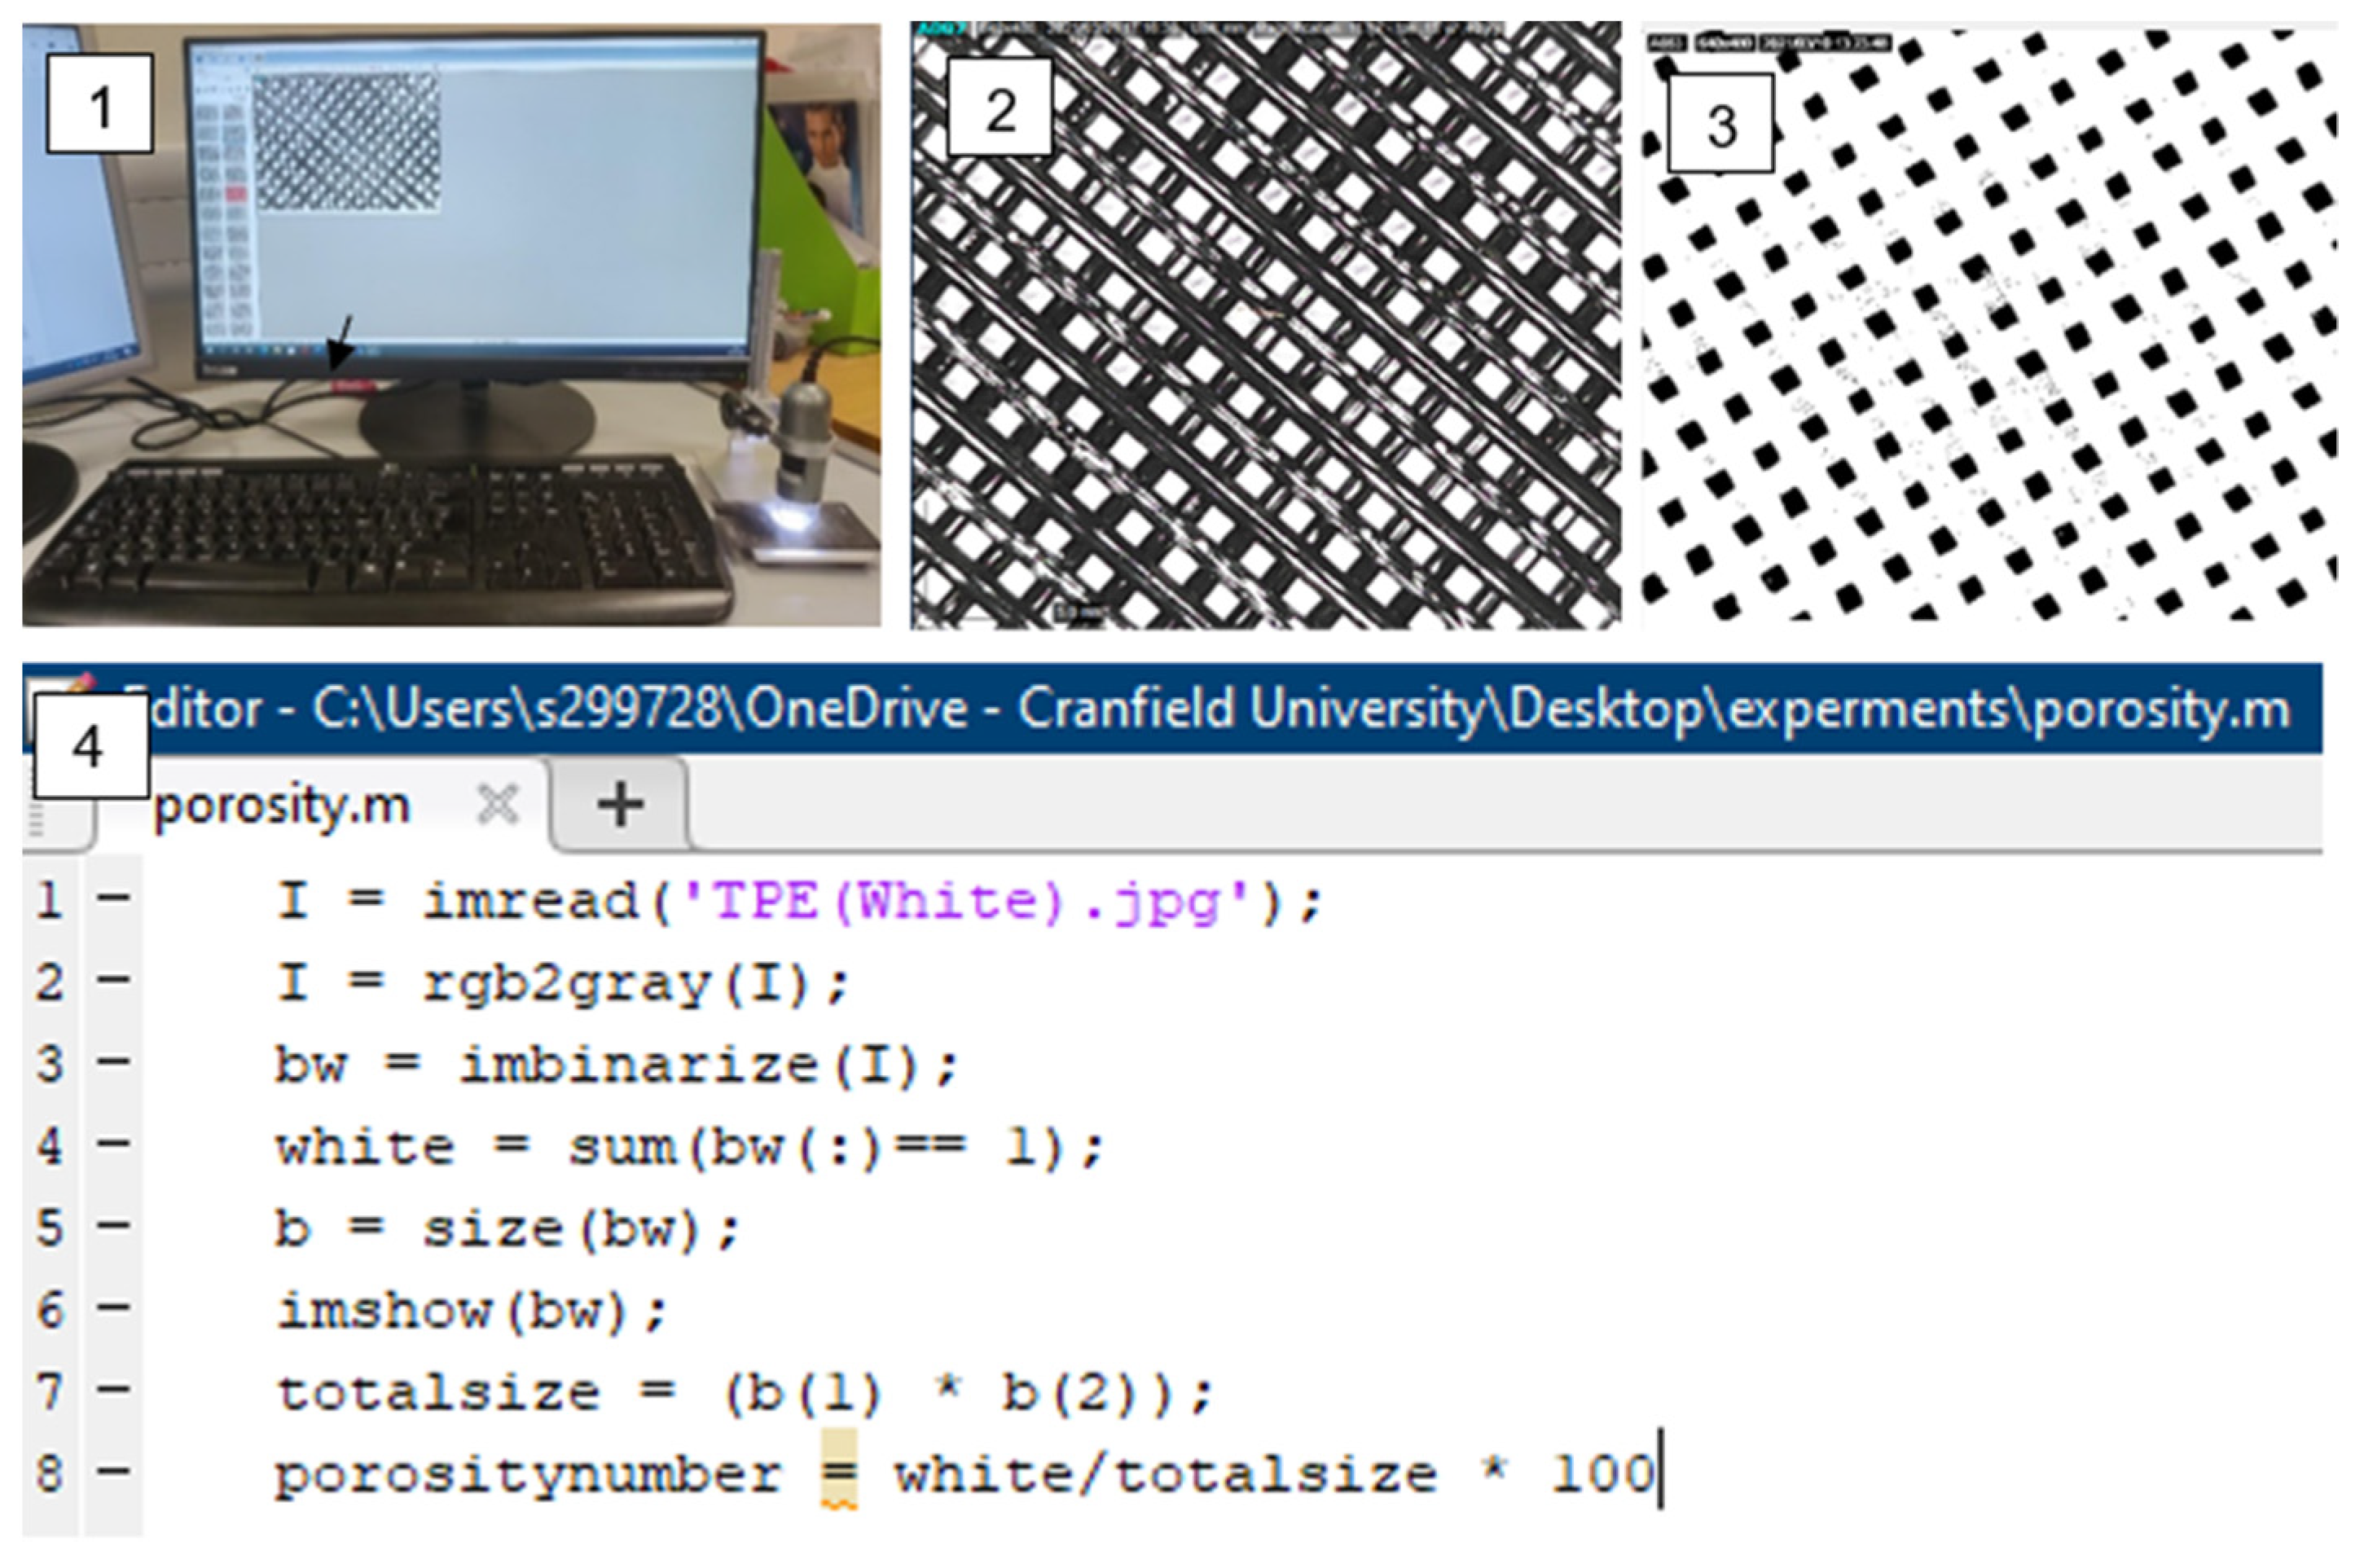
Task: Click line number 2 in gutter
Action: (50, 981)
